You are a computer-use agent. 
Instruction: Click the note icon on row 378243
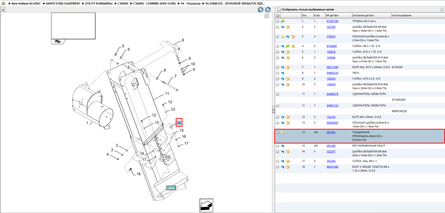point(283,37)
